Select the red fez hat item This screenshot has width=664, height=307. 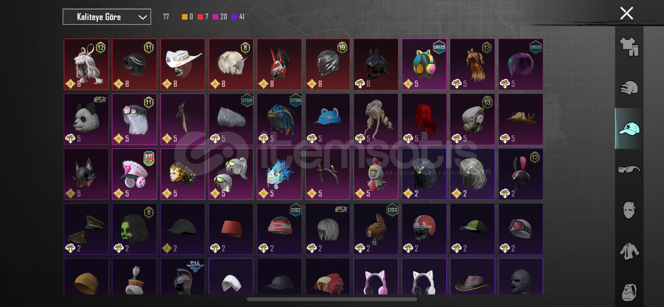pos(231,229)
